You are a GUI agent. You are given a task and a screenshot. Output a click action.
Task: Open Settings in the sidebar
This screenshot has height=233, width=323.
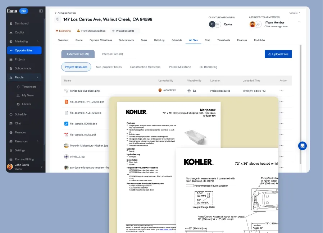pyautogui.click(x=20, y=150)
